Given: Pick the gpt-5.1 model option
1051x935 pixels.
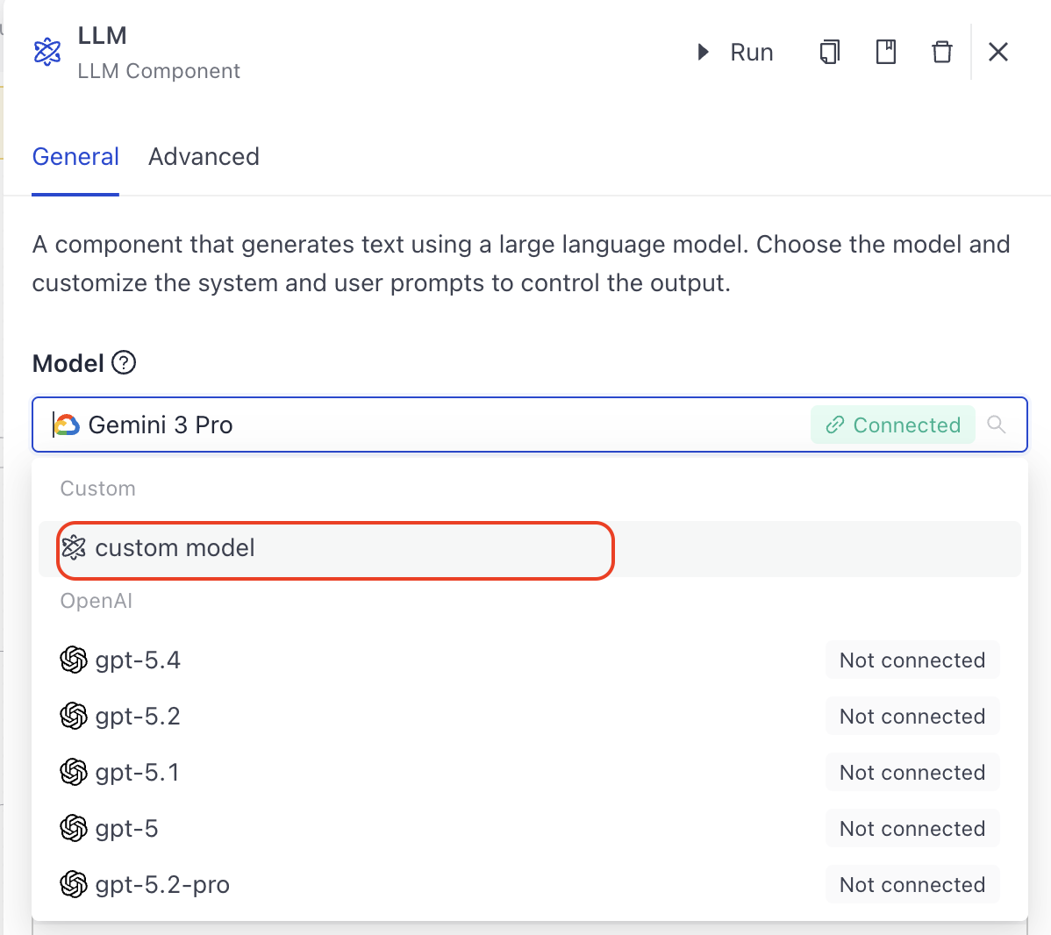Looking at the screenshot, I should [137, 773].
